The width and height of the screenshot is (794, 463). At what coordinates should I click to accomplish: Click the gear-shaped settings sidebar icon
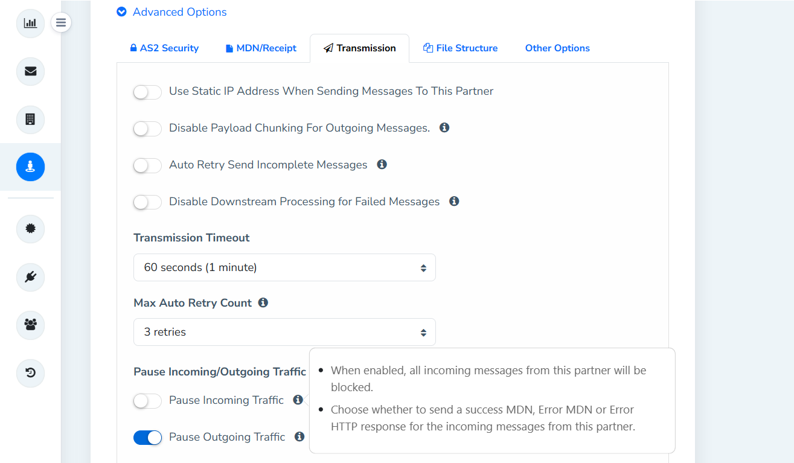tap(30, 229)
